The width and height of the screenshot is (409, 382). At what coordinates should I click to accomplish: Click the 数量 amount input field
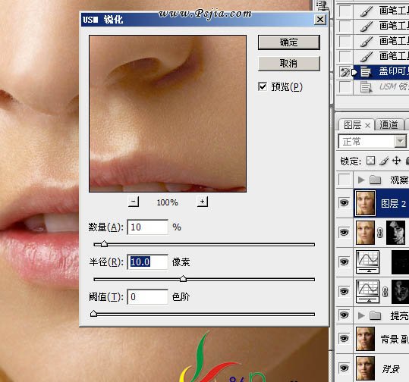(148, 227)
